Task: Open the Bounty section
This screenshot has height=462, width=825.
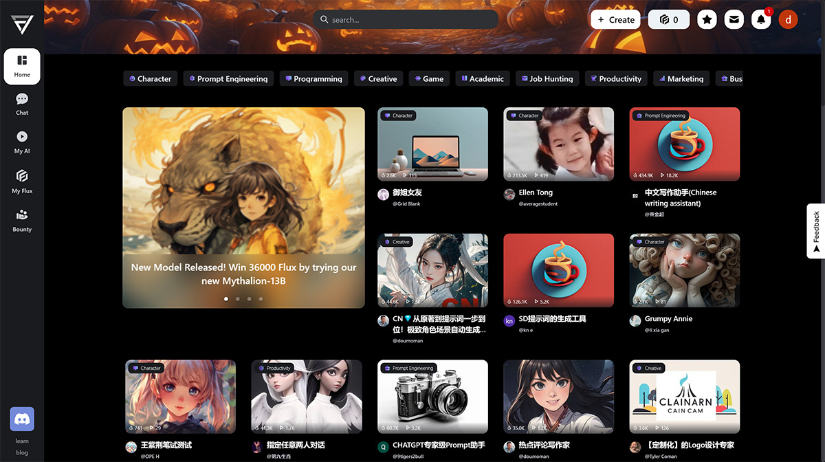Action: pyautogui.click(x=21, y=220)
